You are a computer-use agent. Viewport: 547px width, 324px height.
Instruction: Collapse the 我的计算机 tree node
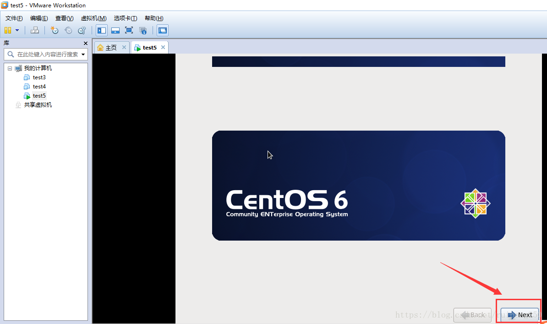click(10, 68)
